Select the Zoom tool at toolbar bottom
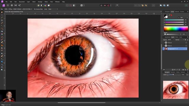This screenshot has width=189, height=106. click(2, 70)
